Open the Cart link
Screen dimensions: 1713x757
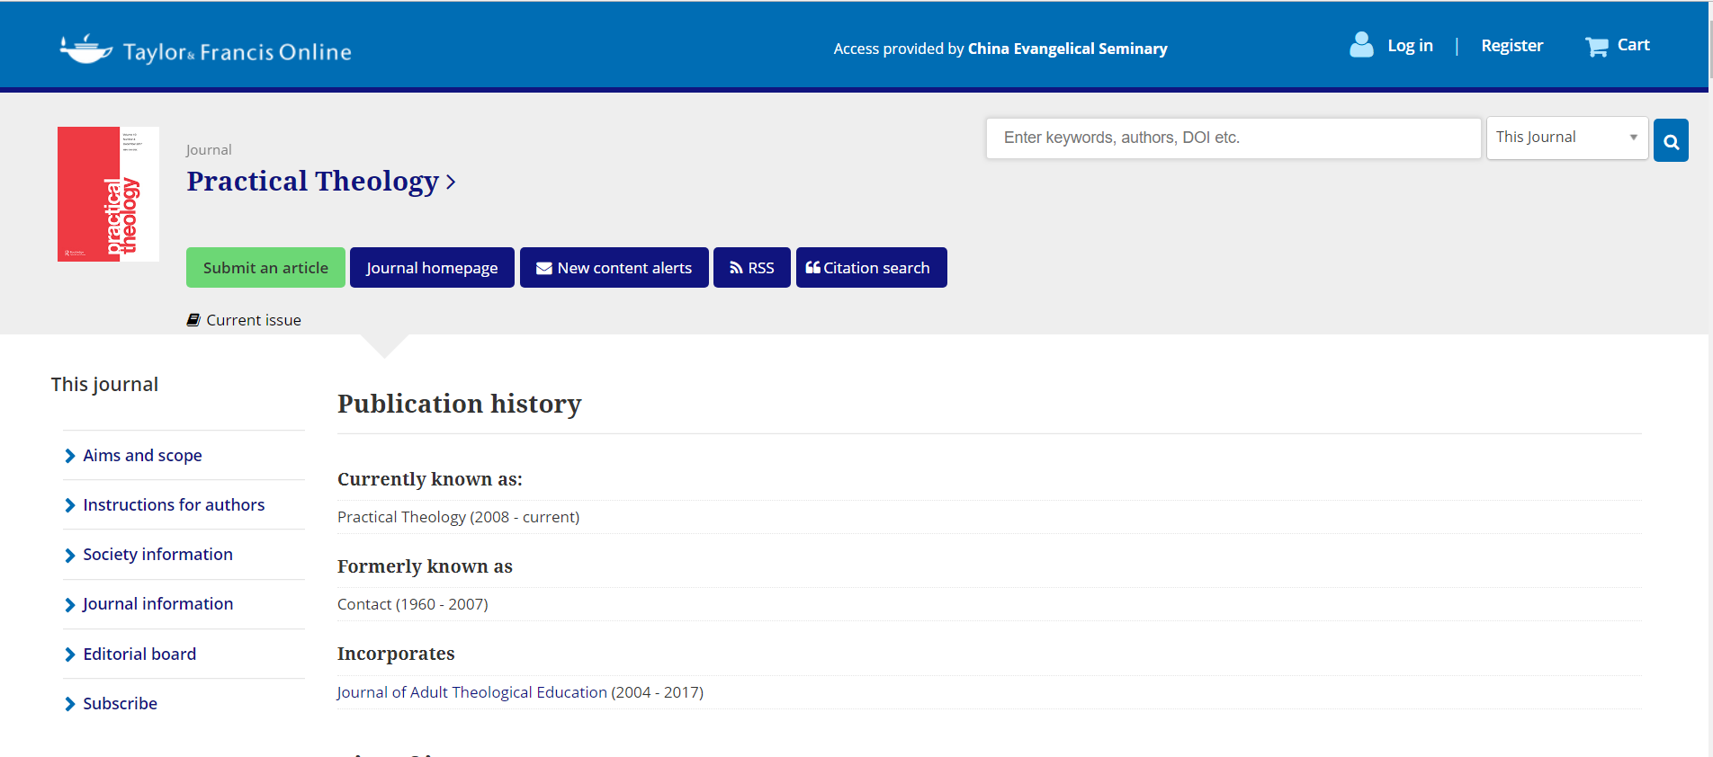[x=1633, y=45]
